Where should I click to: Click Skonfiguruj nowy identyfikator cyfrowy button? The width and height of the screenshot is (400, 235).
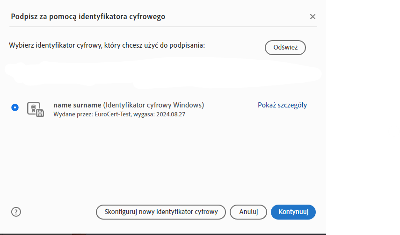pos(161,212)
